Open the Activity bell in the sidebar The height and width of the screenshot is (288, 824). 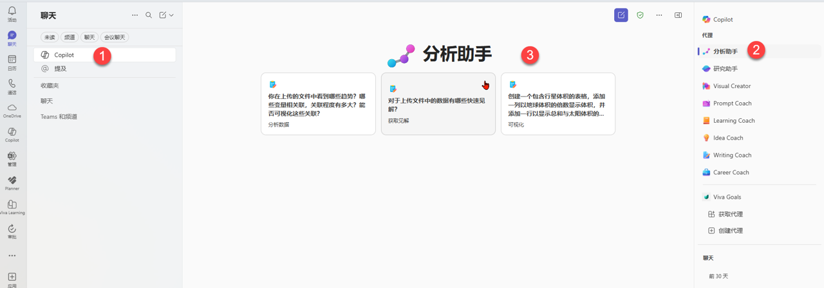(12, 14)
